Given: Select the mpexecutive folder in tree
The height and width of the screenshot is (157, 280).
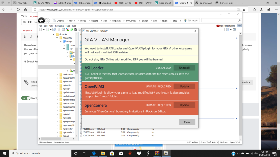Looking at the screenshot, I should point(68,103).
